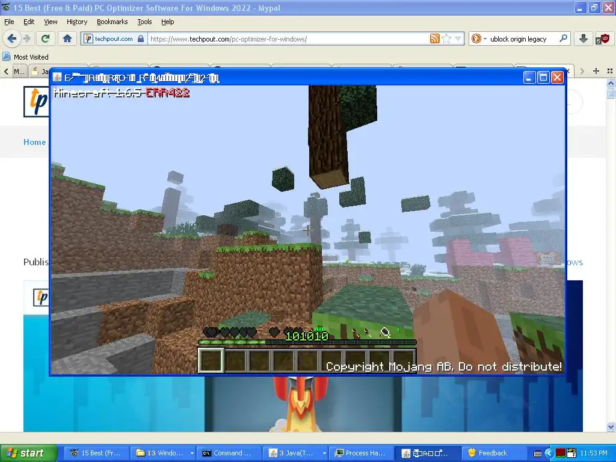The image size is (616, 462).
Task: Select the first Minecraft hotbar slot
Action: click(211, 360)
